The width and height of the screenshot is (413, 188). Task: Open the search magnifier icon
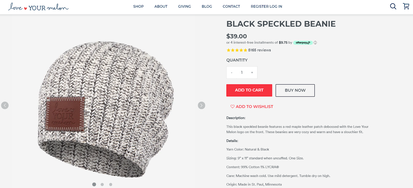[393, 6]
